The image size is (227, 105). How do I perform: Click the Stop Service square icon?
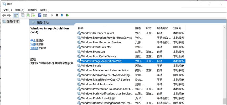coord(57,15)
